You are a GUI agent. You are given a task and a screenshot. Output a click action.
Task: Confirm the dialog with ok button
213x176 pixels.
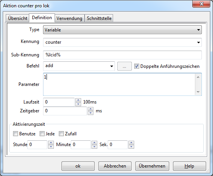click(x=78, y=166)
